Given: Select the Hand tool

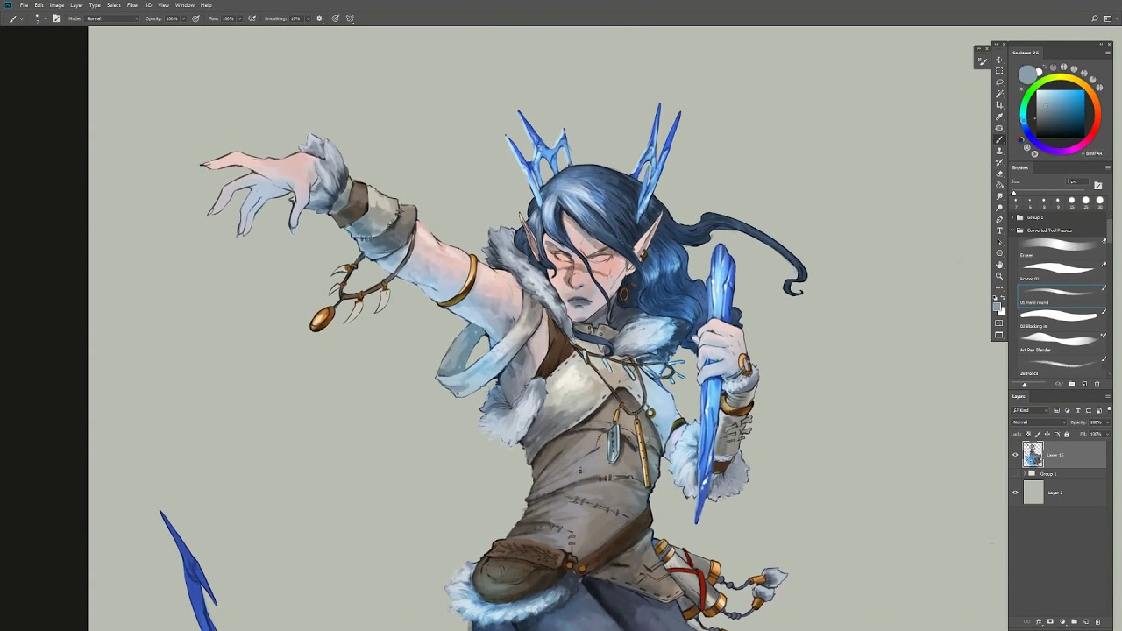Looking at the screenshot, I should [998, 265].
